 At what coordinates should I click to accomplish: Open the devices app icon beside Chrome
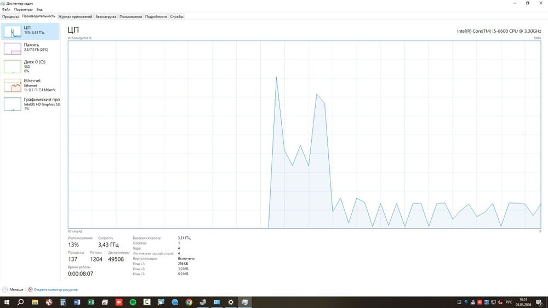pos(203,302)
